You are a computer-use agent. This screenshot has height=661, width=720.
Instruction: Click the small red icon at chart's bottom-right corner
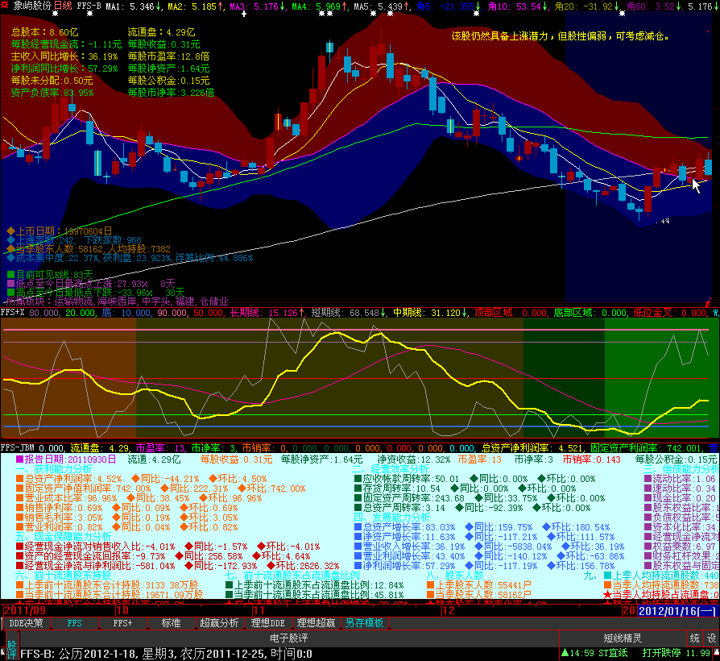[708, 302]
